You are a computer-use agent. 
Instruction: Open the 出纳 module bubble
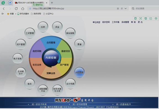pyautogui.click(x=43, y=27)
